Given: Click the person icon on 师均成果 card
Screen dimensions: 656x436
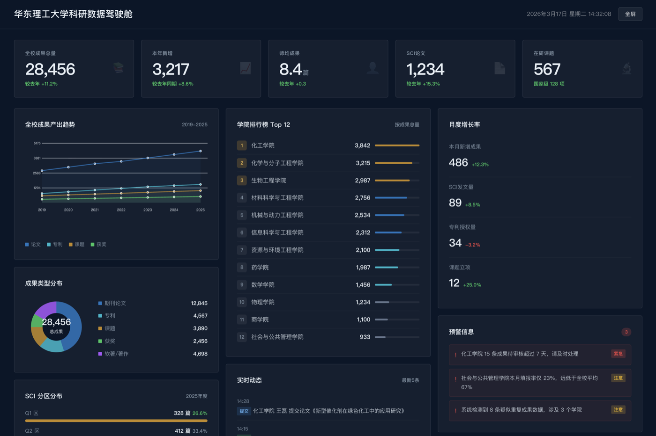Looking at the screenshot, I should pyautogui.click(x=372, y=68).
